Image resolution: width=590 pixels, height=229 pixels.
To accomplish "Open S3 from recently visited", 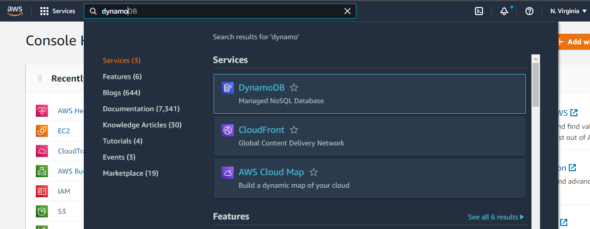I will 62,212.
